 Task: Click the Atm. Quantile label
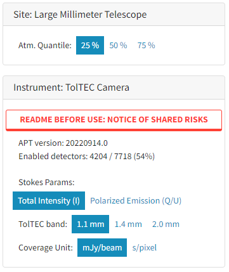pyautogui.click(x=45, y=45)
